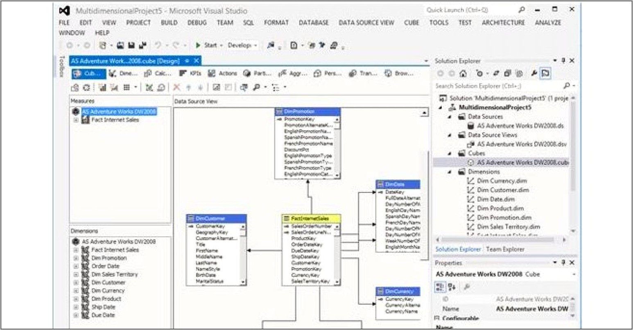The width and height of the screenshot is (633, 330).
Task: Expand Dim Customer dimension node
Action: (76, 283)
